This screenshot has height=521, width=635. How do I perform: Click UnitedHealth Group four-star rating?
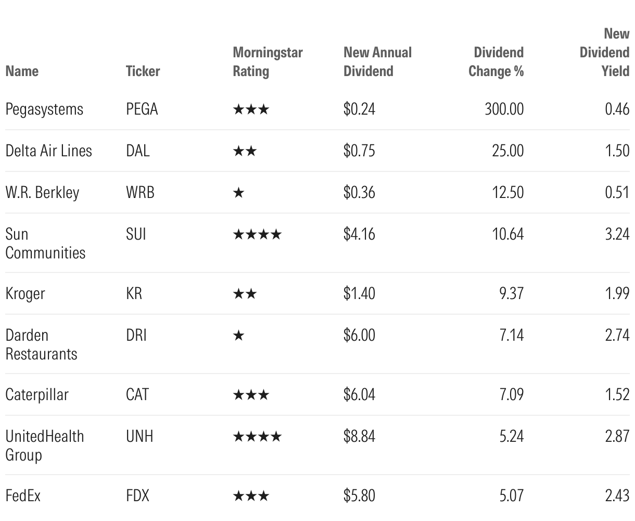pos(257,437)
